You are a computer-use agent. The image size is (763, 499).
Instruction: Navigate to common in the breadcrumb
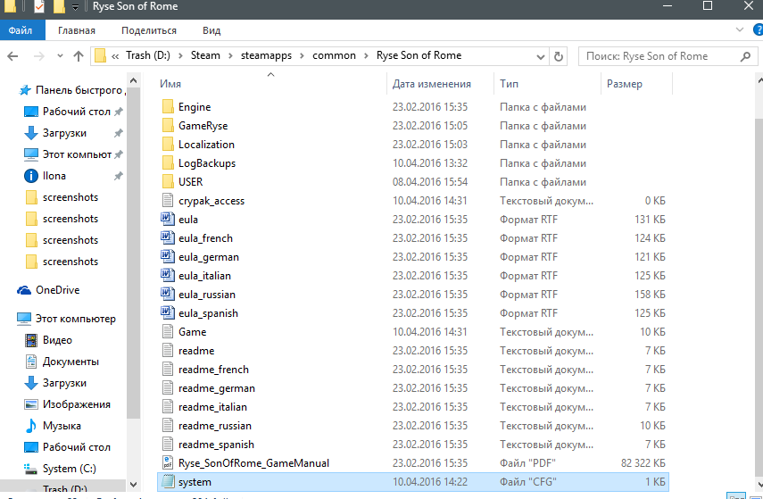(x=335, y=55)
